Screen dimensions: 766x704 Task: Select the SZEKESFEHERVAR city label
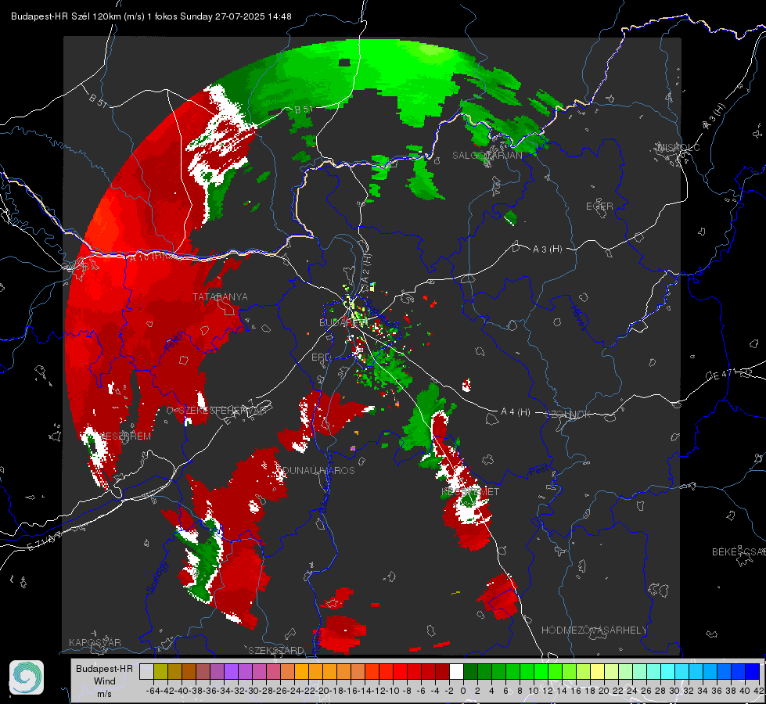coord(222,411)
